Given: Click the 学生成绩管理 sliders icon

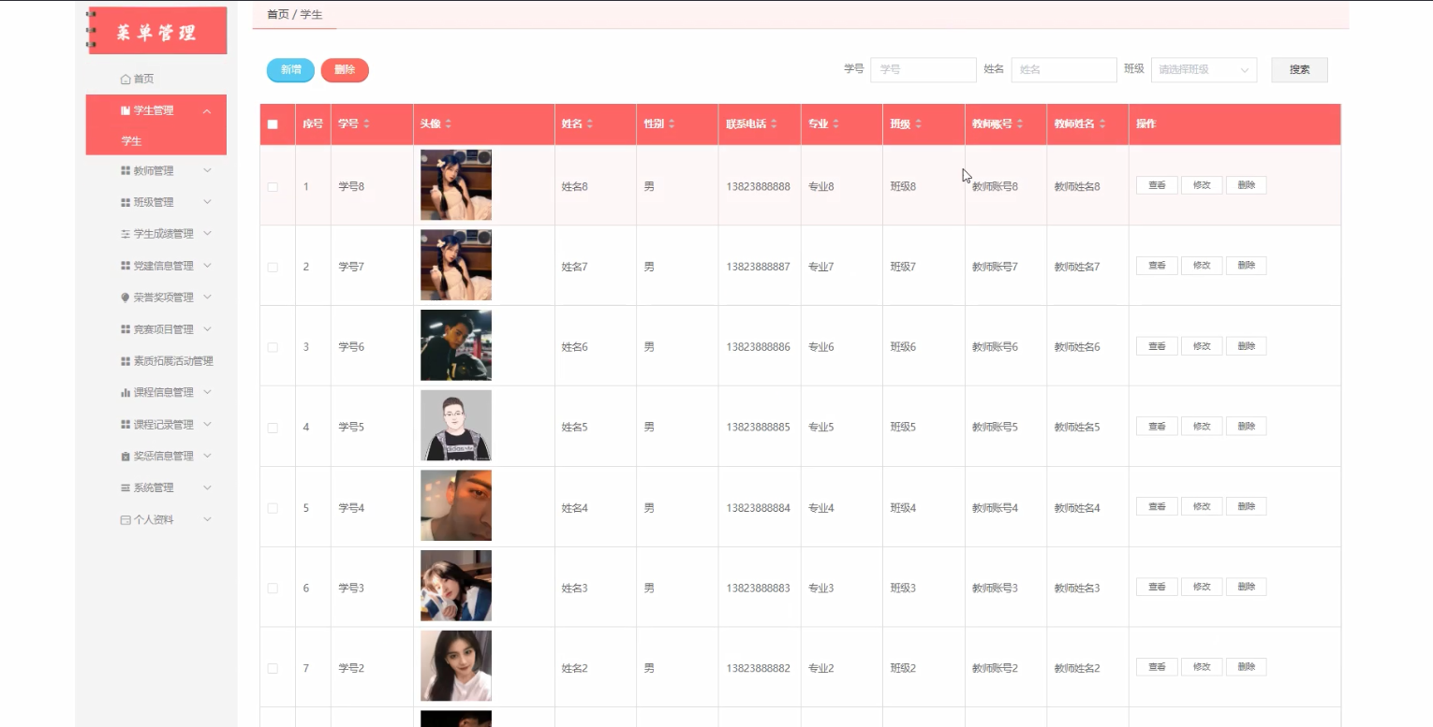Looking at the screenshot, I should pos(126,234).
